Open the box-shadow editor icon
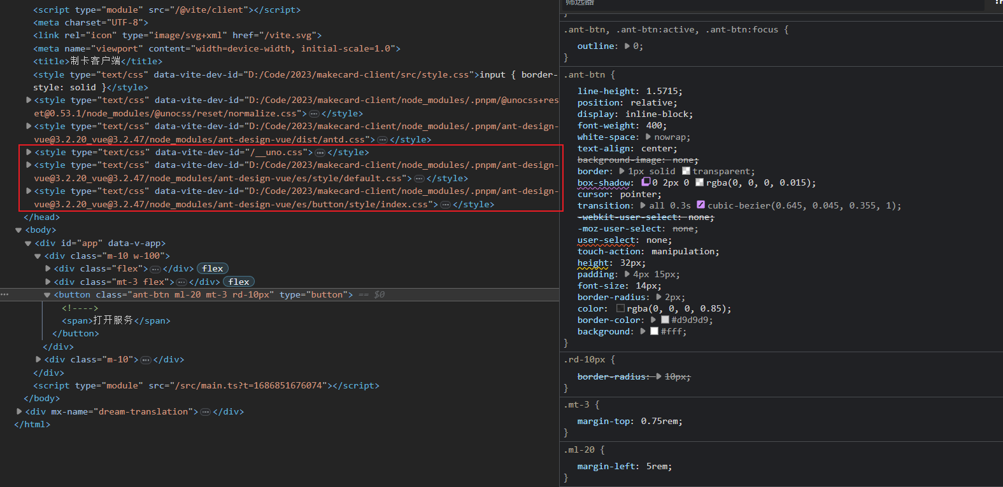Viewport: 1003px width, 487px height. pos(646,182)
